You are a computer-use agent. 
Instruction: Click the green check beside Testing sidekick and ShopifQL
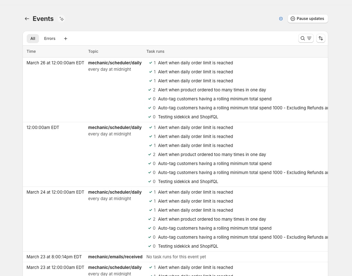[150, 117]
